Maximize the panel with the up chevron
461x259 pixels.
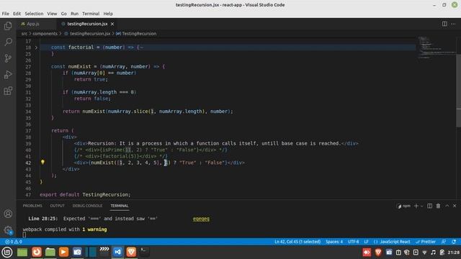pyautogui.click(x=447, y=206)
